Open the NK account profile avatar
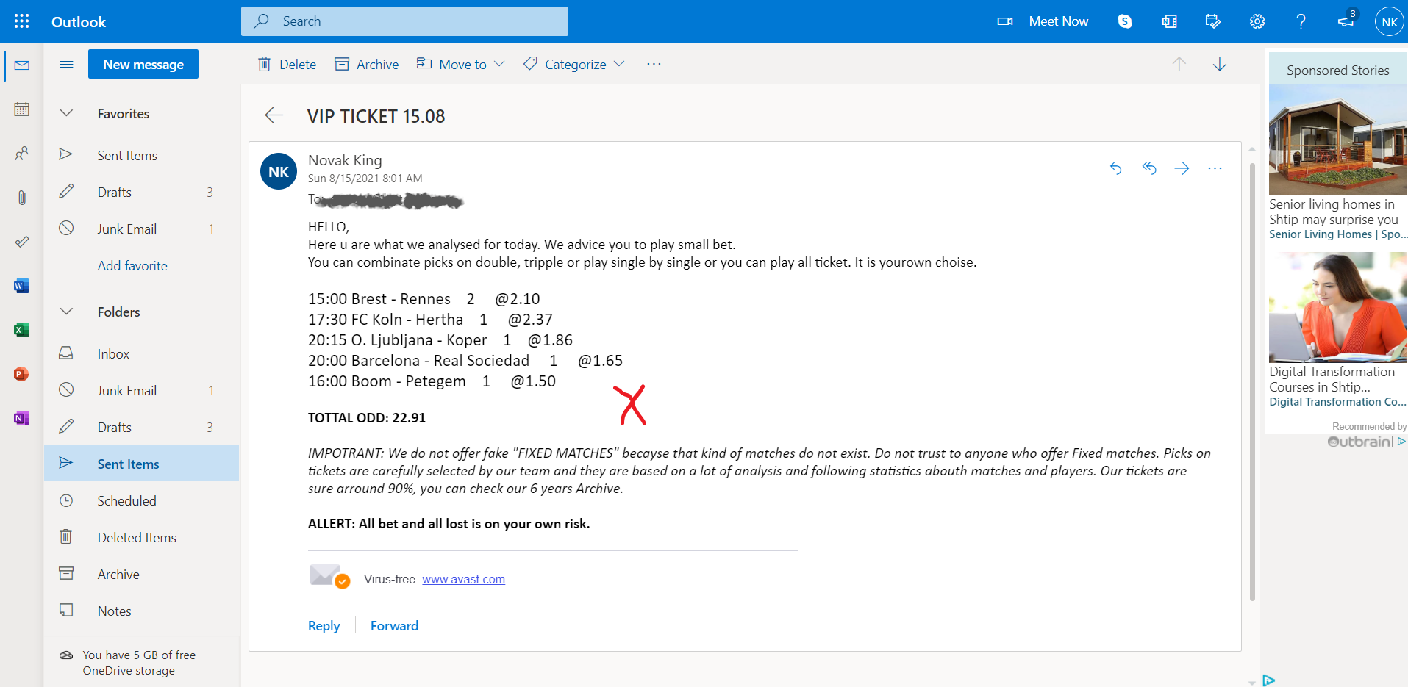 coord(1390,21)
